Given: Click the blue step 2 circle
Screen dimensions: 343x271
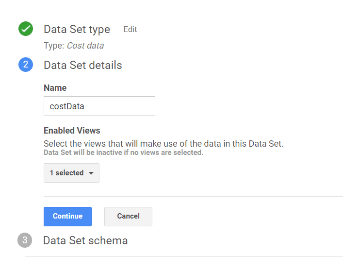Looking at the screenshot, I should (26, 65).
